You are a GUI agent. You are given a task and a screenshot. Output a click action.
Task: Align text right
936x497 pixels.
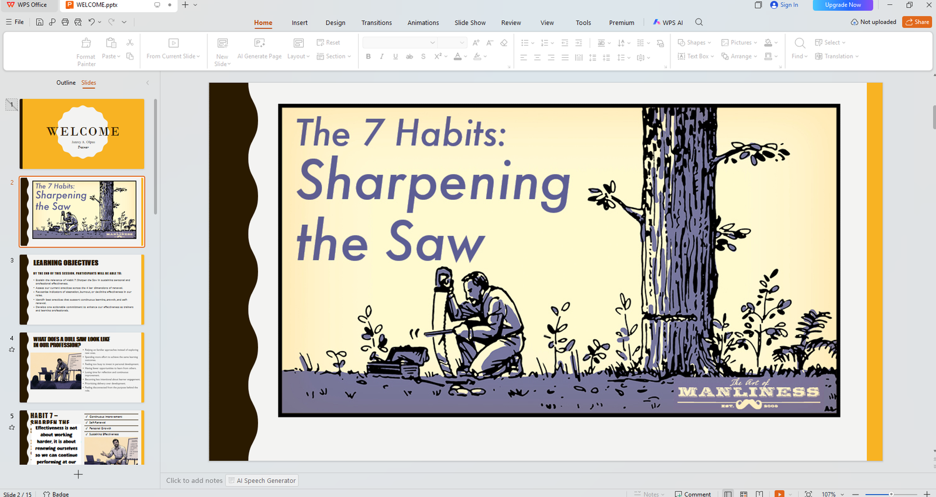[551, 57]
